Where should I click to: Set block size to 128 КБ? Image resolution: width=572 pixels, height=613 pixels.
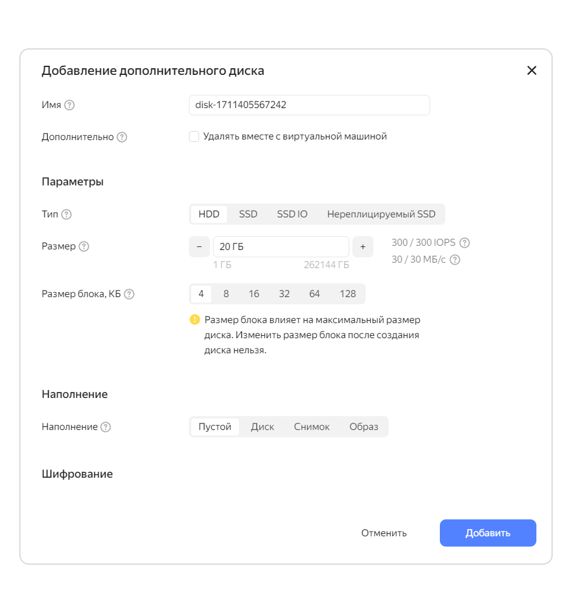coord(348,294)
